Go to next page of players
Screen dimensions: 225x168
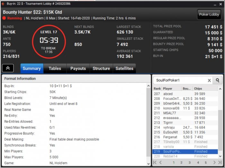[214, 163]
